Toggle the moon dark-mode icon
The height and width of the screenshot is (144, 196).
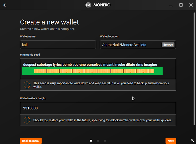coord(5,5)
